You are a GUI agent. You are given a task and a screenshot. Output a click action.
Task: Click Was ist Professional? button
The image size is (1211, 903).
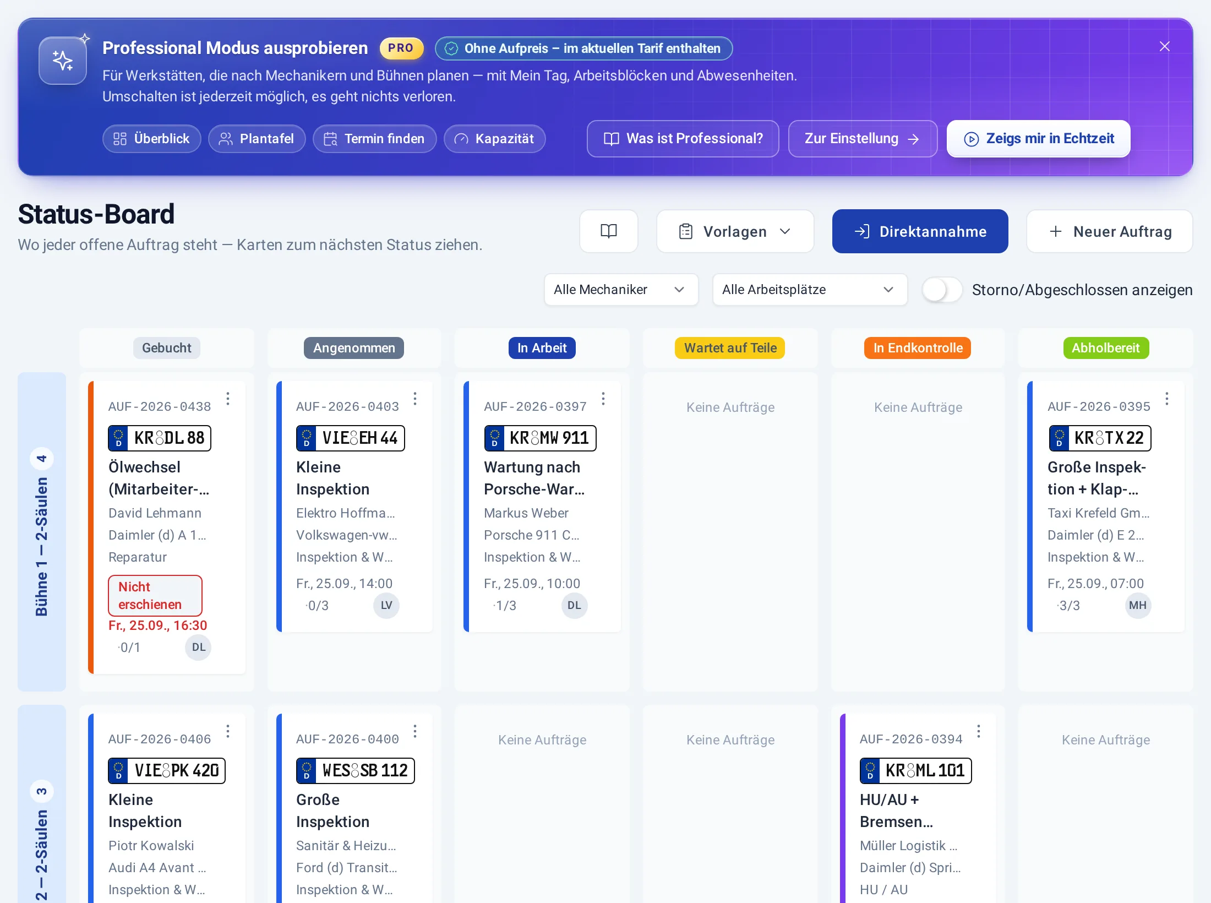[683, 139]
